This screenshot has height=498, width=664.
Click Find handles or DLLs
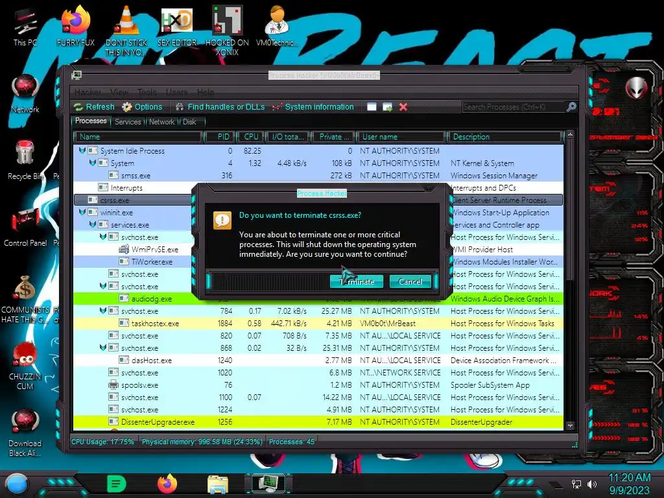pos(220,107)
